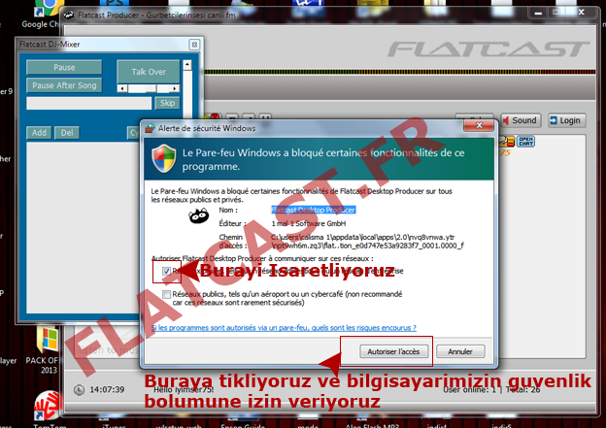Toggle Sound in Flatcast Producer
The width and height of the screenshot is (606, 428).
tap(521, 120)
